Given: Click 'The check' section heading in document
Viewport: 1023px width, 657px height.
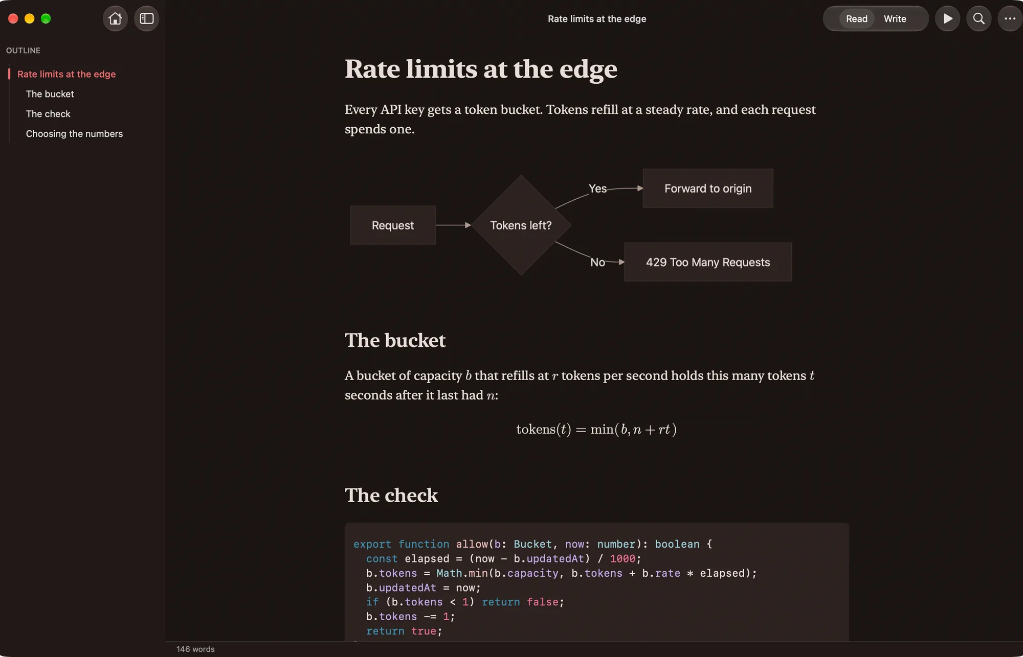Looking at the screenshot, I should pyautogui.click(x=391, y=495).
